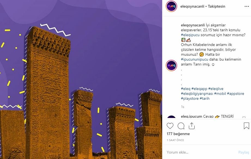The image size is (251, 159).
Task: Click the eleq.ipucum commenter username
Action: click(x=191, y=116)
